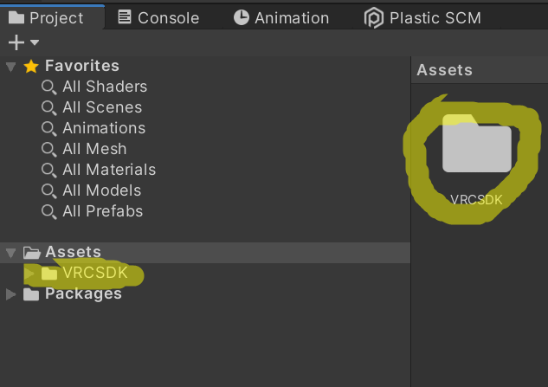The image size is (548, 387).
Task: Select All Scenes saved search
Action: 101,107
